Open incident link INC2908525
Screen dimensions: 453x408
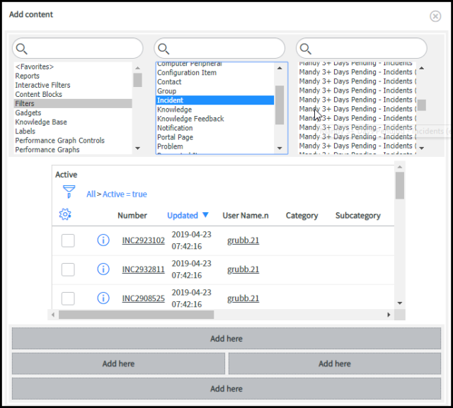(143, 298)
